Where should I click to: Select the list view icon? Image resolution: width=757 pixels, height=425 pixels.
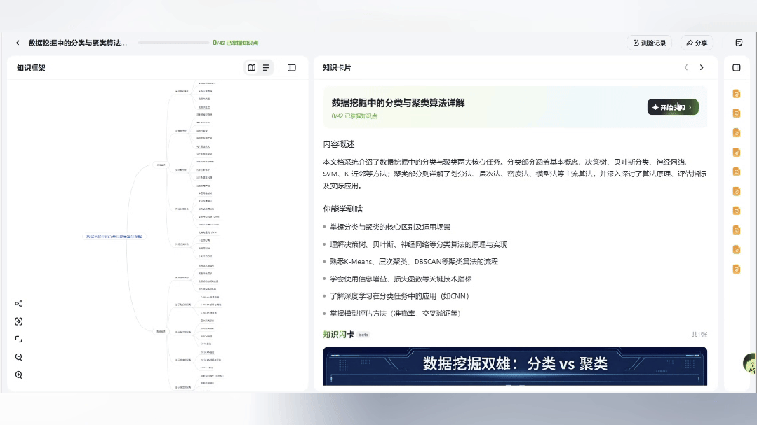(x=264, y=69)
